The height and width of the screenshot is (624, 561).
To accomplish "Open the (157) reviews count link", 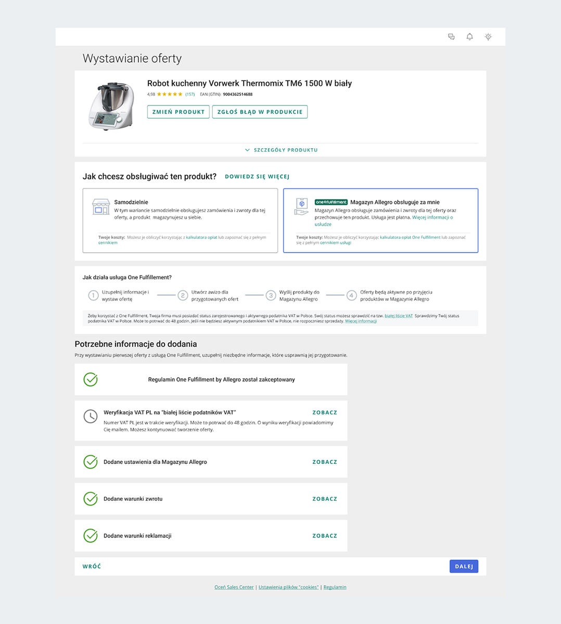I will [190, 94].
